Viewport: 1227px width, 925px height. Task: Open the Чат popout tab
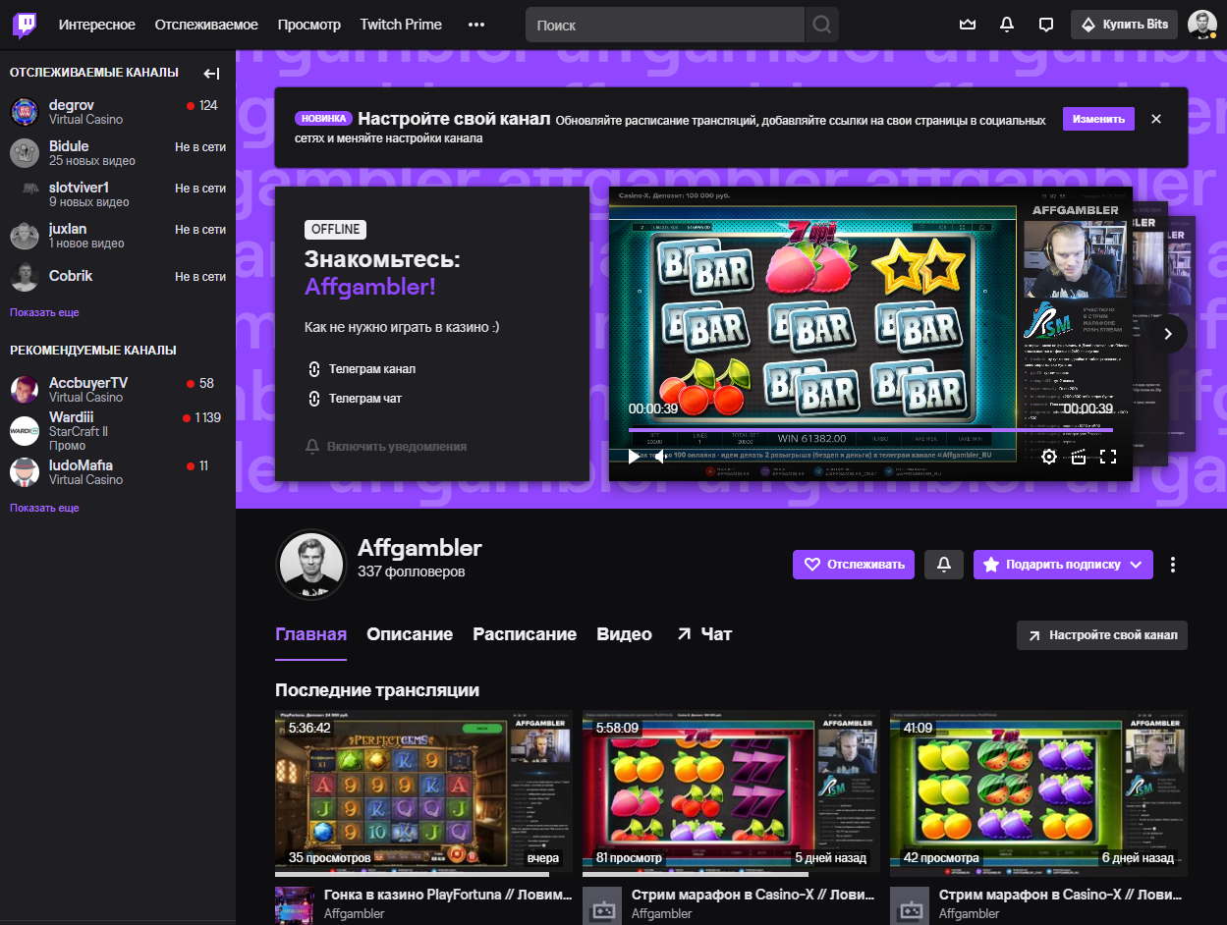tap(704, 634)
